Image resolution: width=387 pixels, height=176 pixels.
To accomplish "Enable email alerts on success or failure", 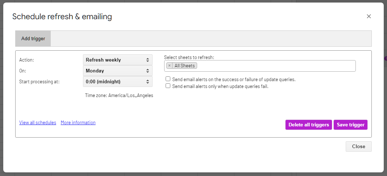I will [168, 79].
